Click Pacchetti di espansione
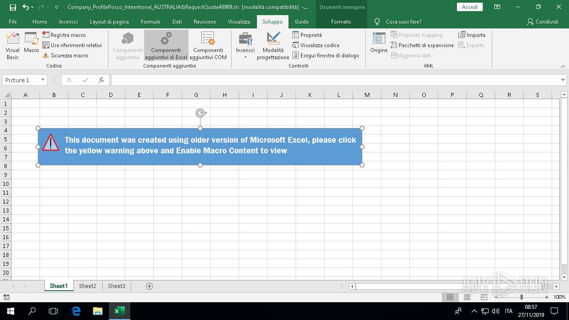This screenshot has width=569, height=320. click(422, 45)
